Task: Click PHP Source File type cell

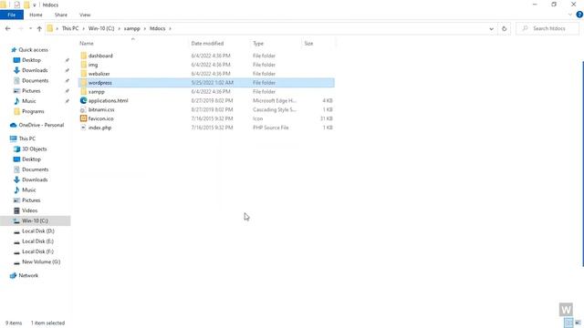Action: pos(271,128)
